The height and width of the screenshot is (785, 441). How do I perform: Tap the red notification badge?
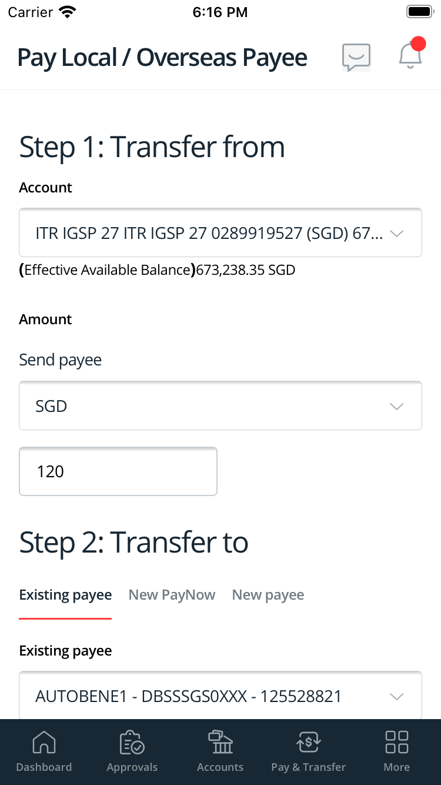coord(419,42)
